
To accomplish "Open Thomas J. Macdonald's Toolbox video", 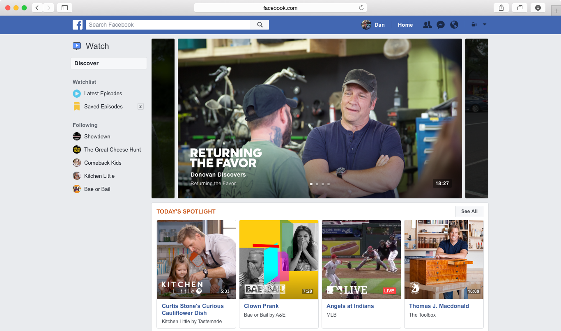I will (x=444, y=259).
